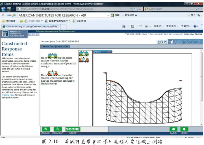Click the HELP button

coord(162,42)
